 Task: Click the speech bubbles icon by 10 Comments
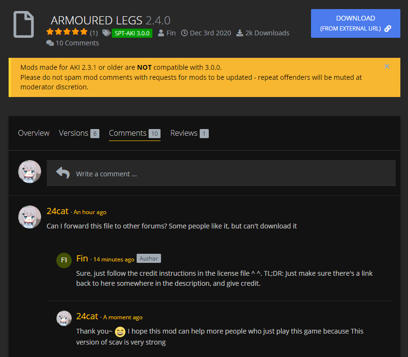tap(50, 43)
